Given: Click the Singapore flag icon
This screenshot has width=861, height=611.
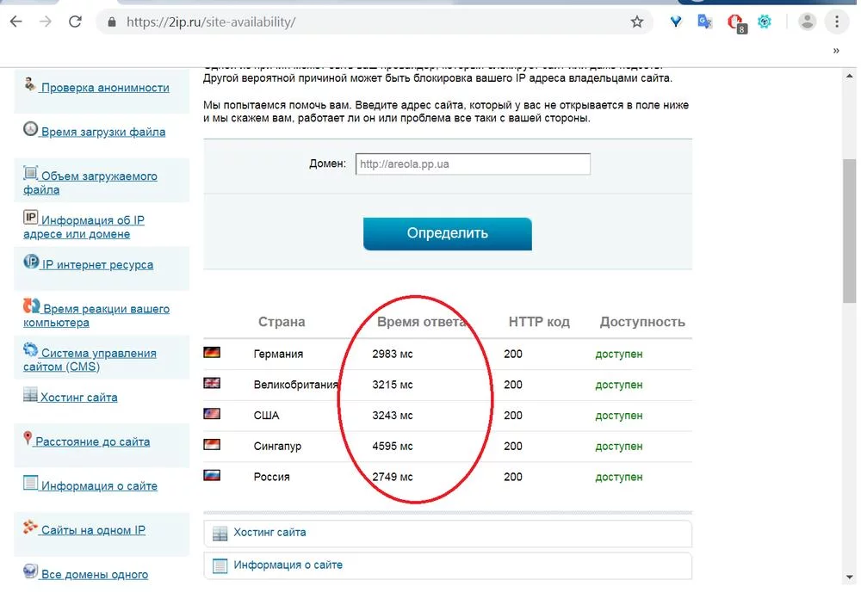Looking at the screenshot, I should 212,445.
